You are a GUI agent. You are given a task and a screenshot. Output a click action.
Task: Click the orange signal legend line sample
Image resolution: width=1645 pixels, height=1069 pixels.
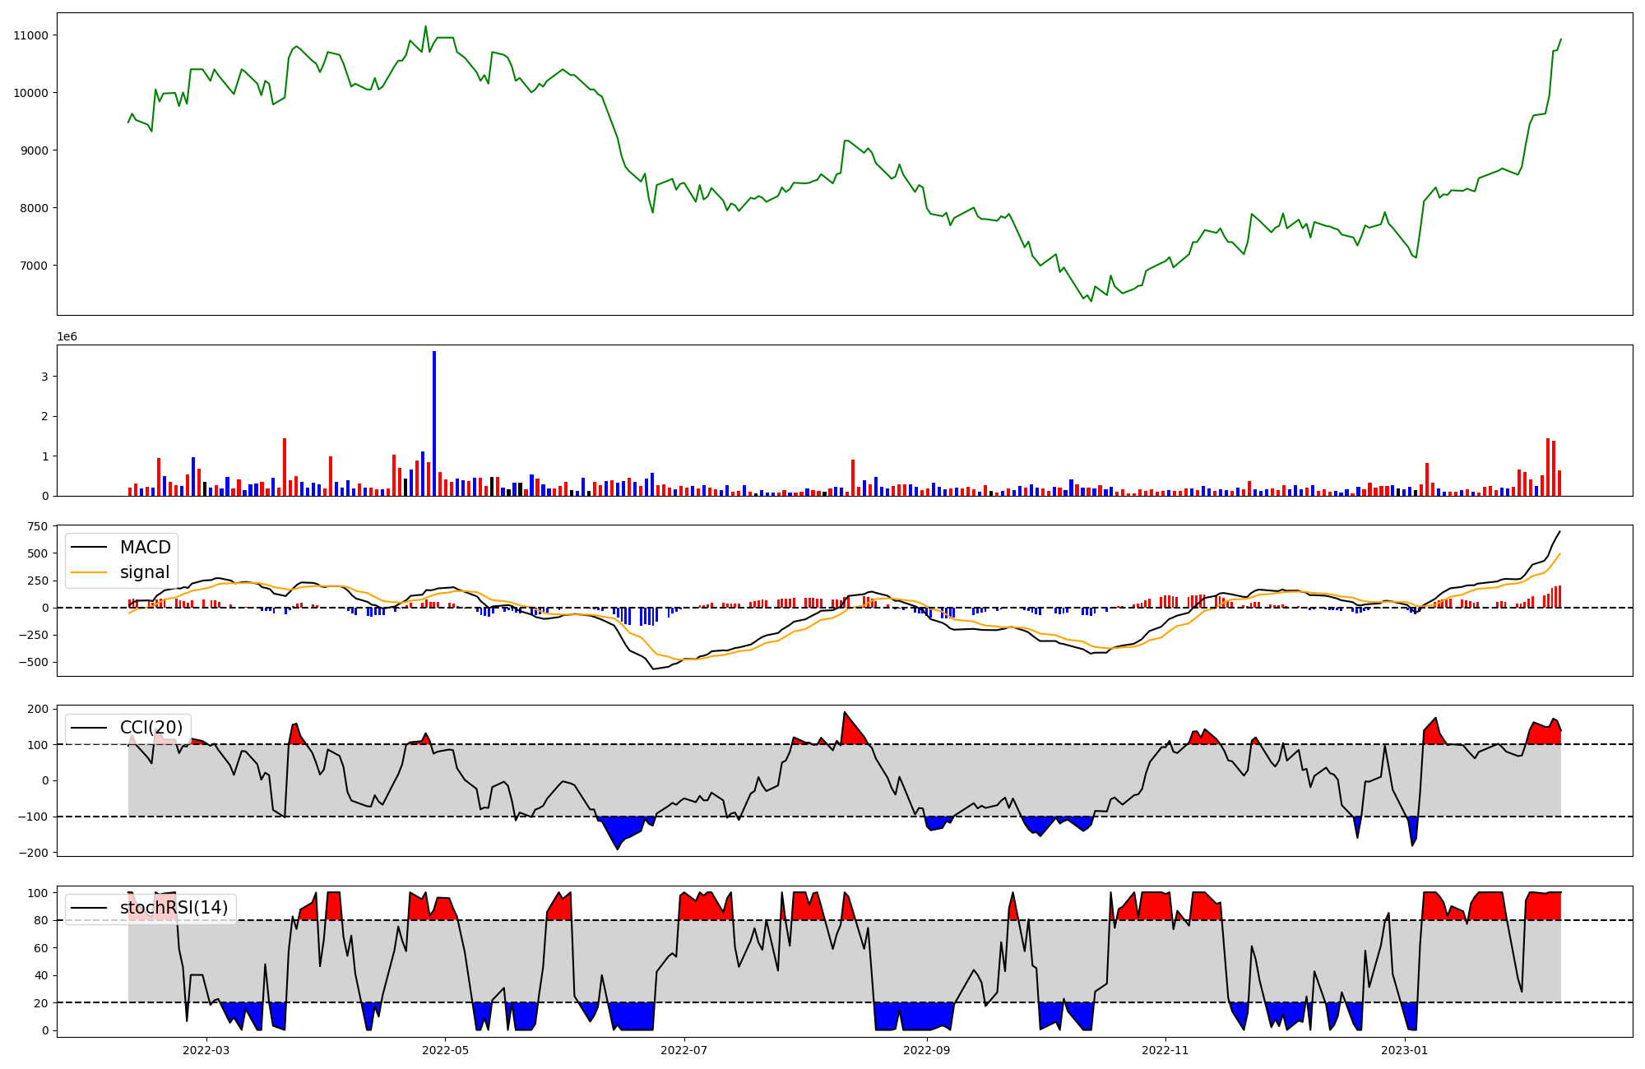89,572
